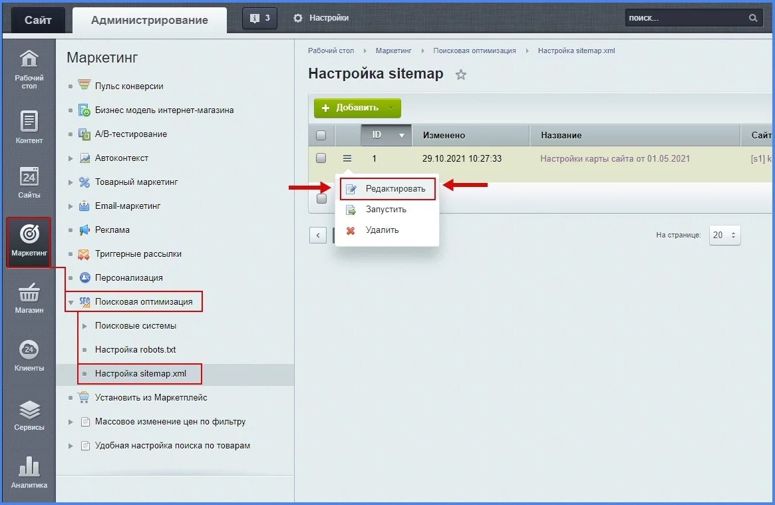
Task: Choose Редактировать in the context menu
Action: point(394,189)
